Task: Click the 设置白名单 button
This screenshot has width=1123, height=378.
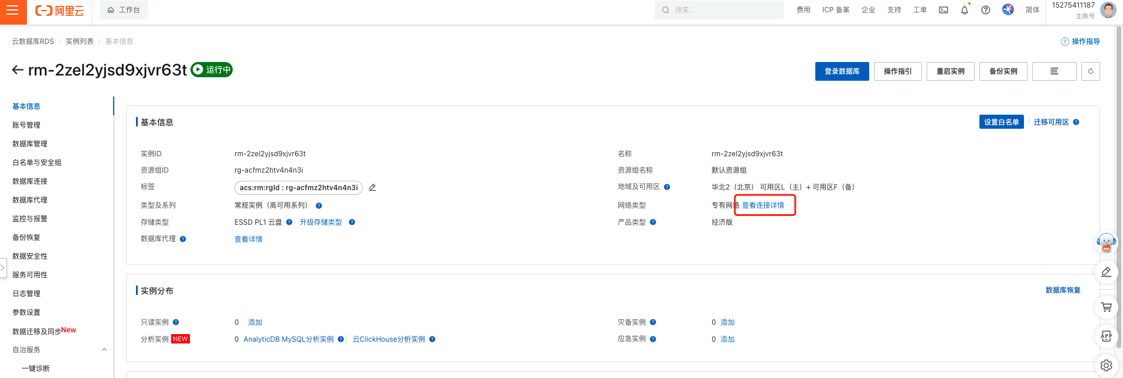Action: tap(1001, 122)
